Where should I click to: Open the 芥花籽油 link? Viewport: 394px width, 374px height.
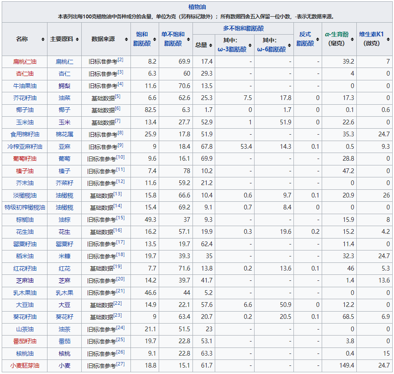tap(25, 98)
